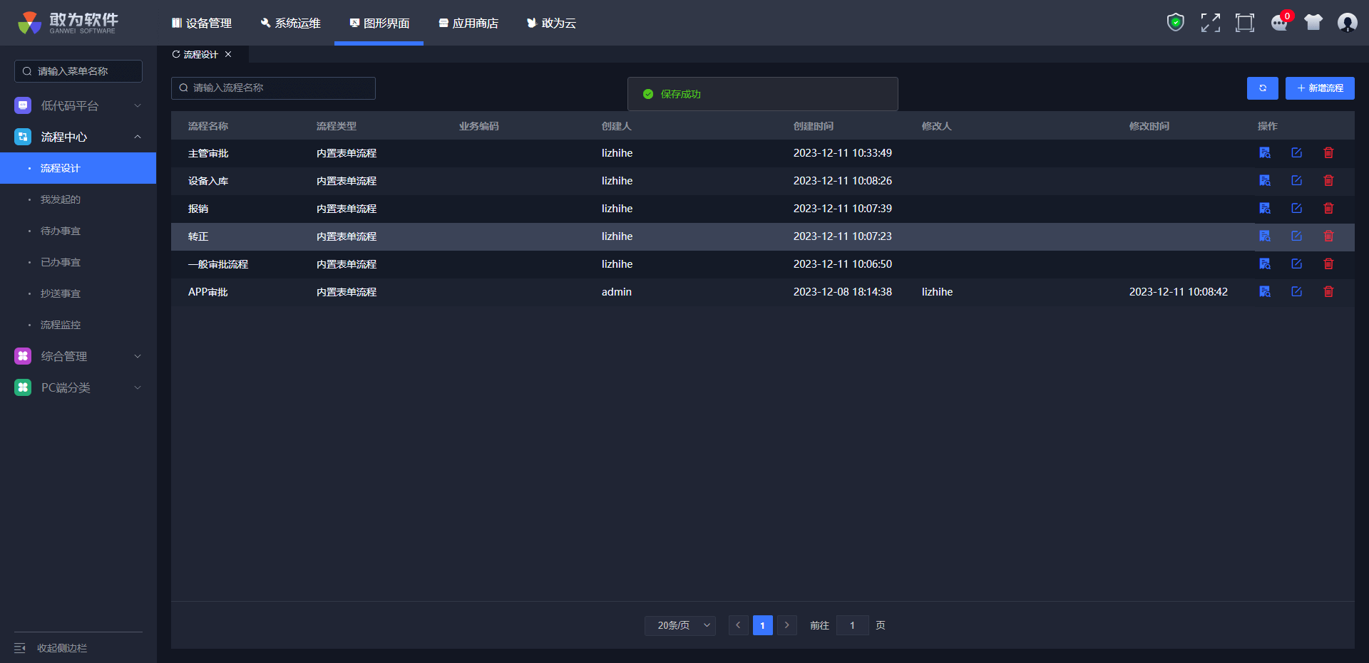Switch to the 设备管理 top menu

click(x=202, y=24)
